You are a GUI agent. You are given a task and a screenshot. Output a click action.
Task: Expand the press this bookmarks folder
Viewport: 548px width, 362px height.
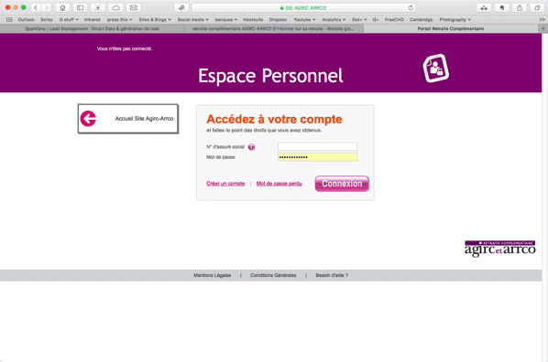[x=119, y=19]
